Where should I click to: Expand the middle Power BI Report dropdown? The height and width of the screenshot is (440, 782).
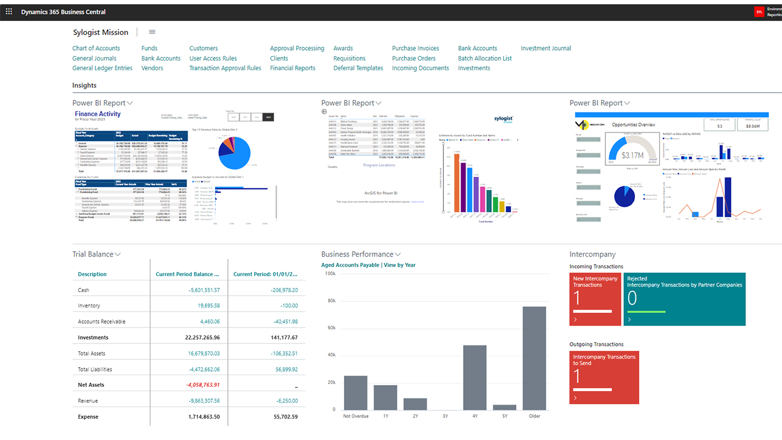[x=379, y=103]
